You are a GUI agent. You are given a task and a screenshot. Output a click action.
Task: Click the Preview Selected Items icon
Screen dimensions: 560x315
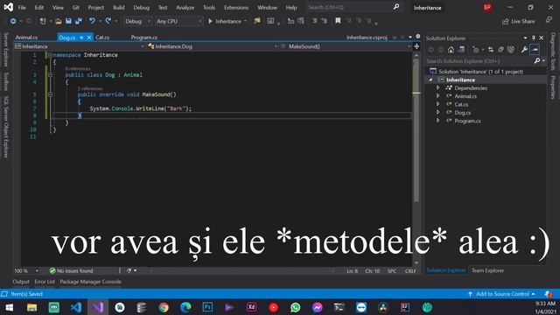point(535,50)
